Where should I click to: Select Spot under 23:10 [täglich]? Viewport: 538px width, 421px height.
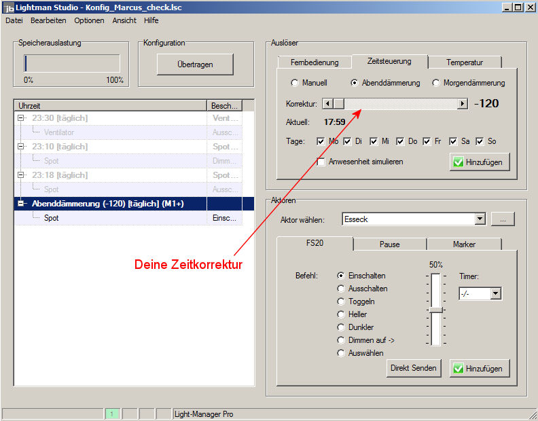(x=51, y=161)
